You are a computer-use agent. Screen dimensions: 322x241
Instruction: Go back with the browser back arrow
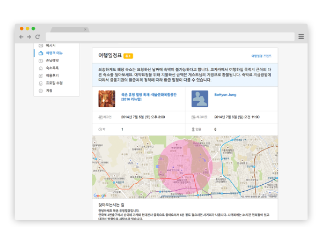click(x=21, y=36)
